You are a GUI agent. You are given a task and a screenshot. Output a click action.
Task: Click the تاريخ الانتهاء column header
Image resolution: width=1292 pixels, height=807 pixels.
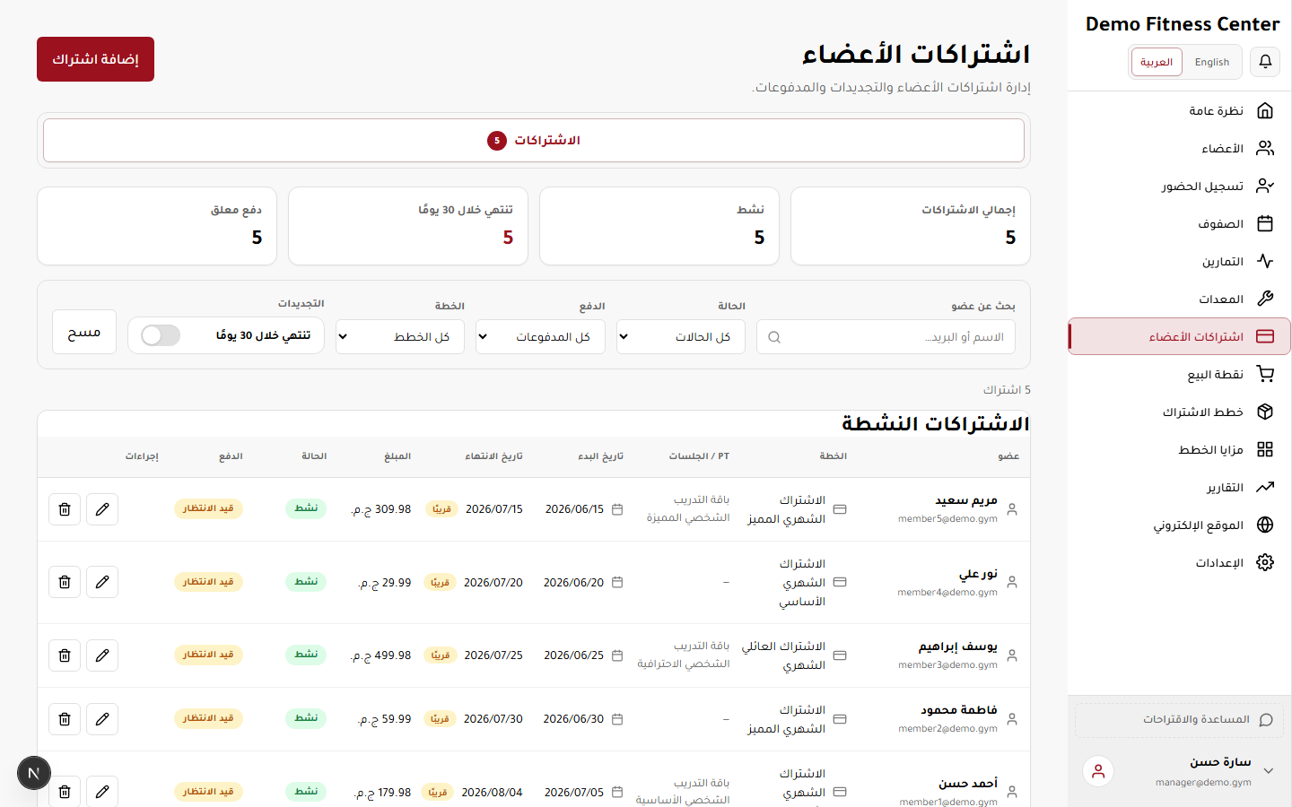(x=493, y=456)
